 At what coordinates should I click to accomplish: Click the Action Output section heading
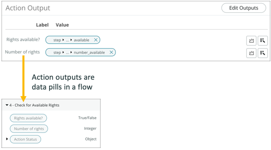tap(28, 8)
